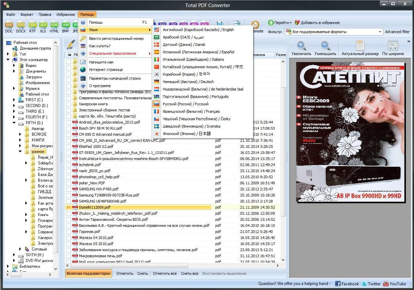The width and height of the screenshot is (414, 290).
Task: Select КНИГИ folder in tree
Action: pos(38,140)
